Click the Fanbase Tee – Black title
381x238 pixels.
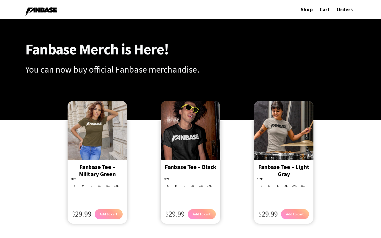tap(190, 167)
